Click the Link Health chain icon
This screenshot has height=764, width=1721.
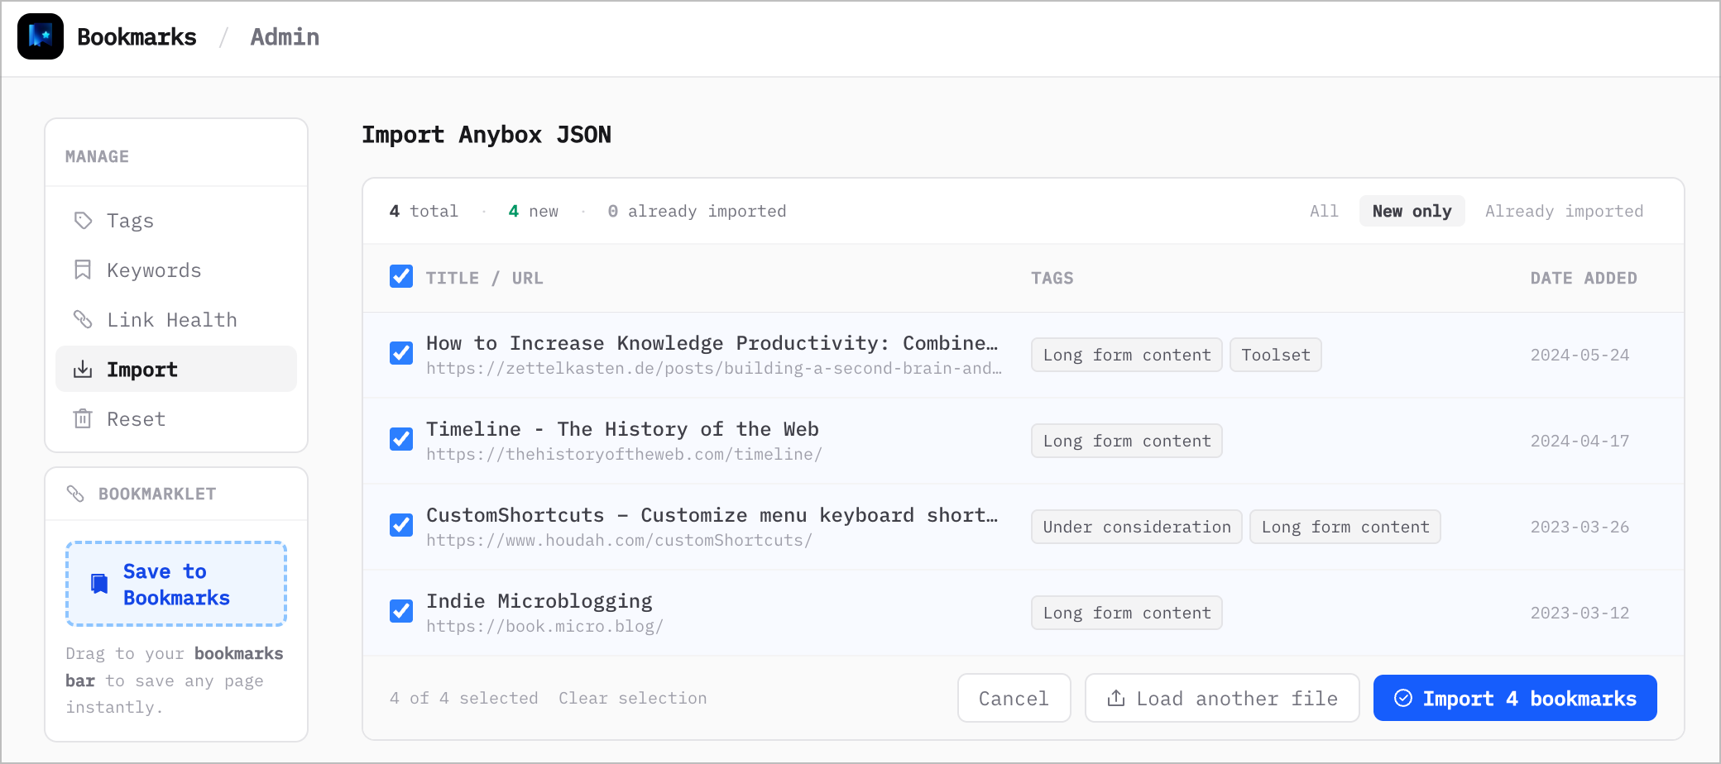click(x=83, y=319)
